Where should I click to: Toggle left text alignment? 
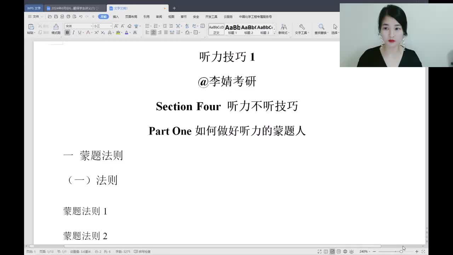coord(147,33)
